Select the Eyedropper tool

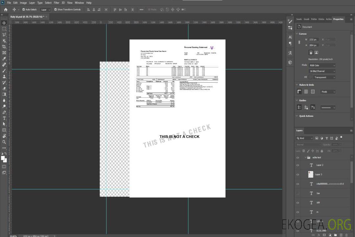click(x=4, y=59)
